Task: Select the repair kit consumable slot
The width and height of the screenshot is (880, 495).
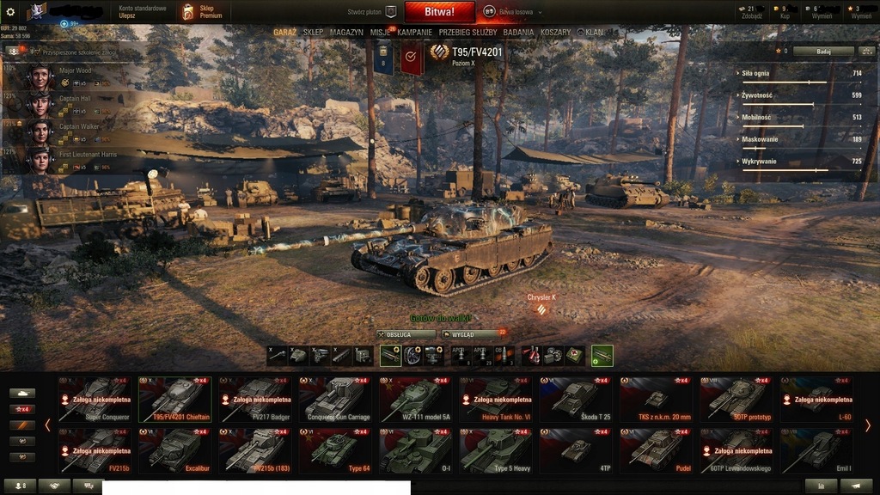Action: (553, 355)
